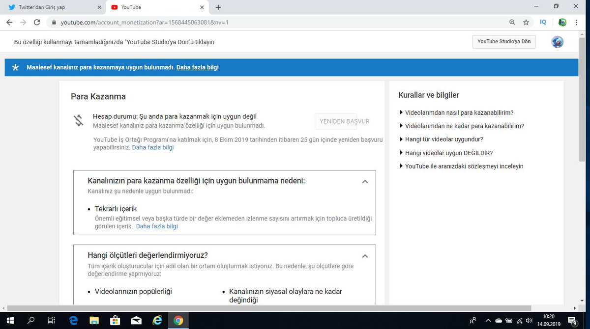Viewport: 590px width, 329px height.
Task: Click the crossed-out dollar status icon
Action: tap(79, 120)
